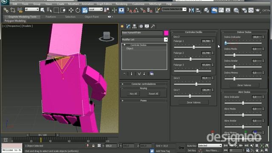
Task: Toggle Spinner Snap
Action: [x=150, y=10]
